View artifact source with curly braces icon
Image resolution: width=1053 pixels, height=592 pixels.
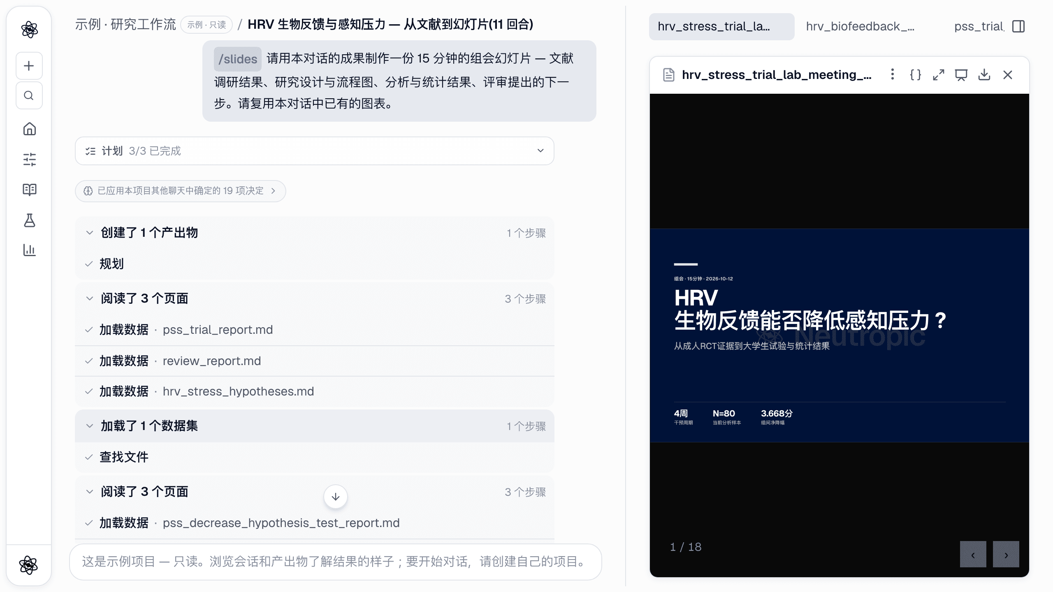click(915, 75)
